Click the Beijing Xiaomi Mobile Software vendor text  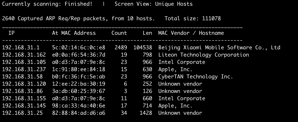(x=219, y=48)
